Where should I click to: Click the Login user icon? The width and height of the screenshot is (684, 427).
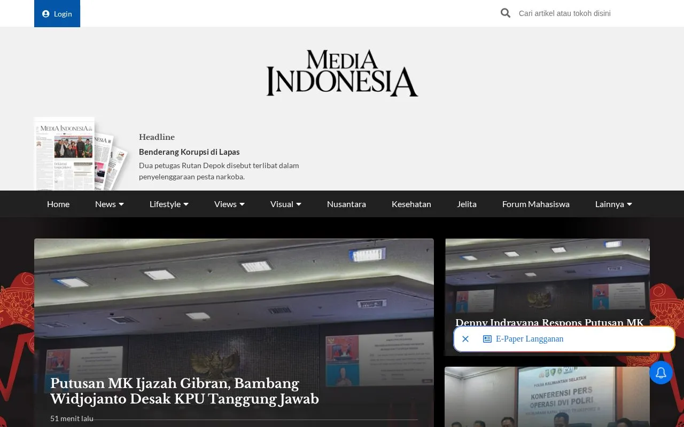(46, 14)
